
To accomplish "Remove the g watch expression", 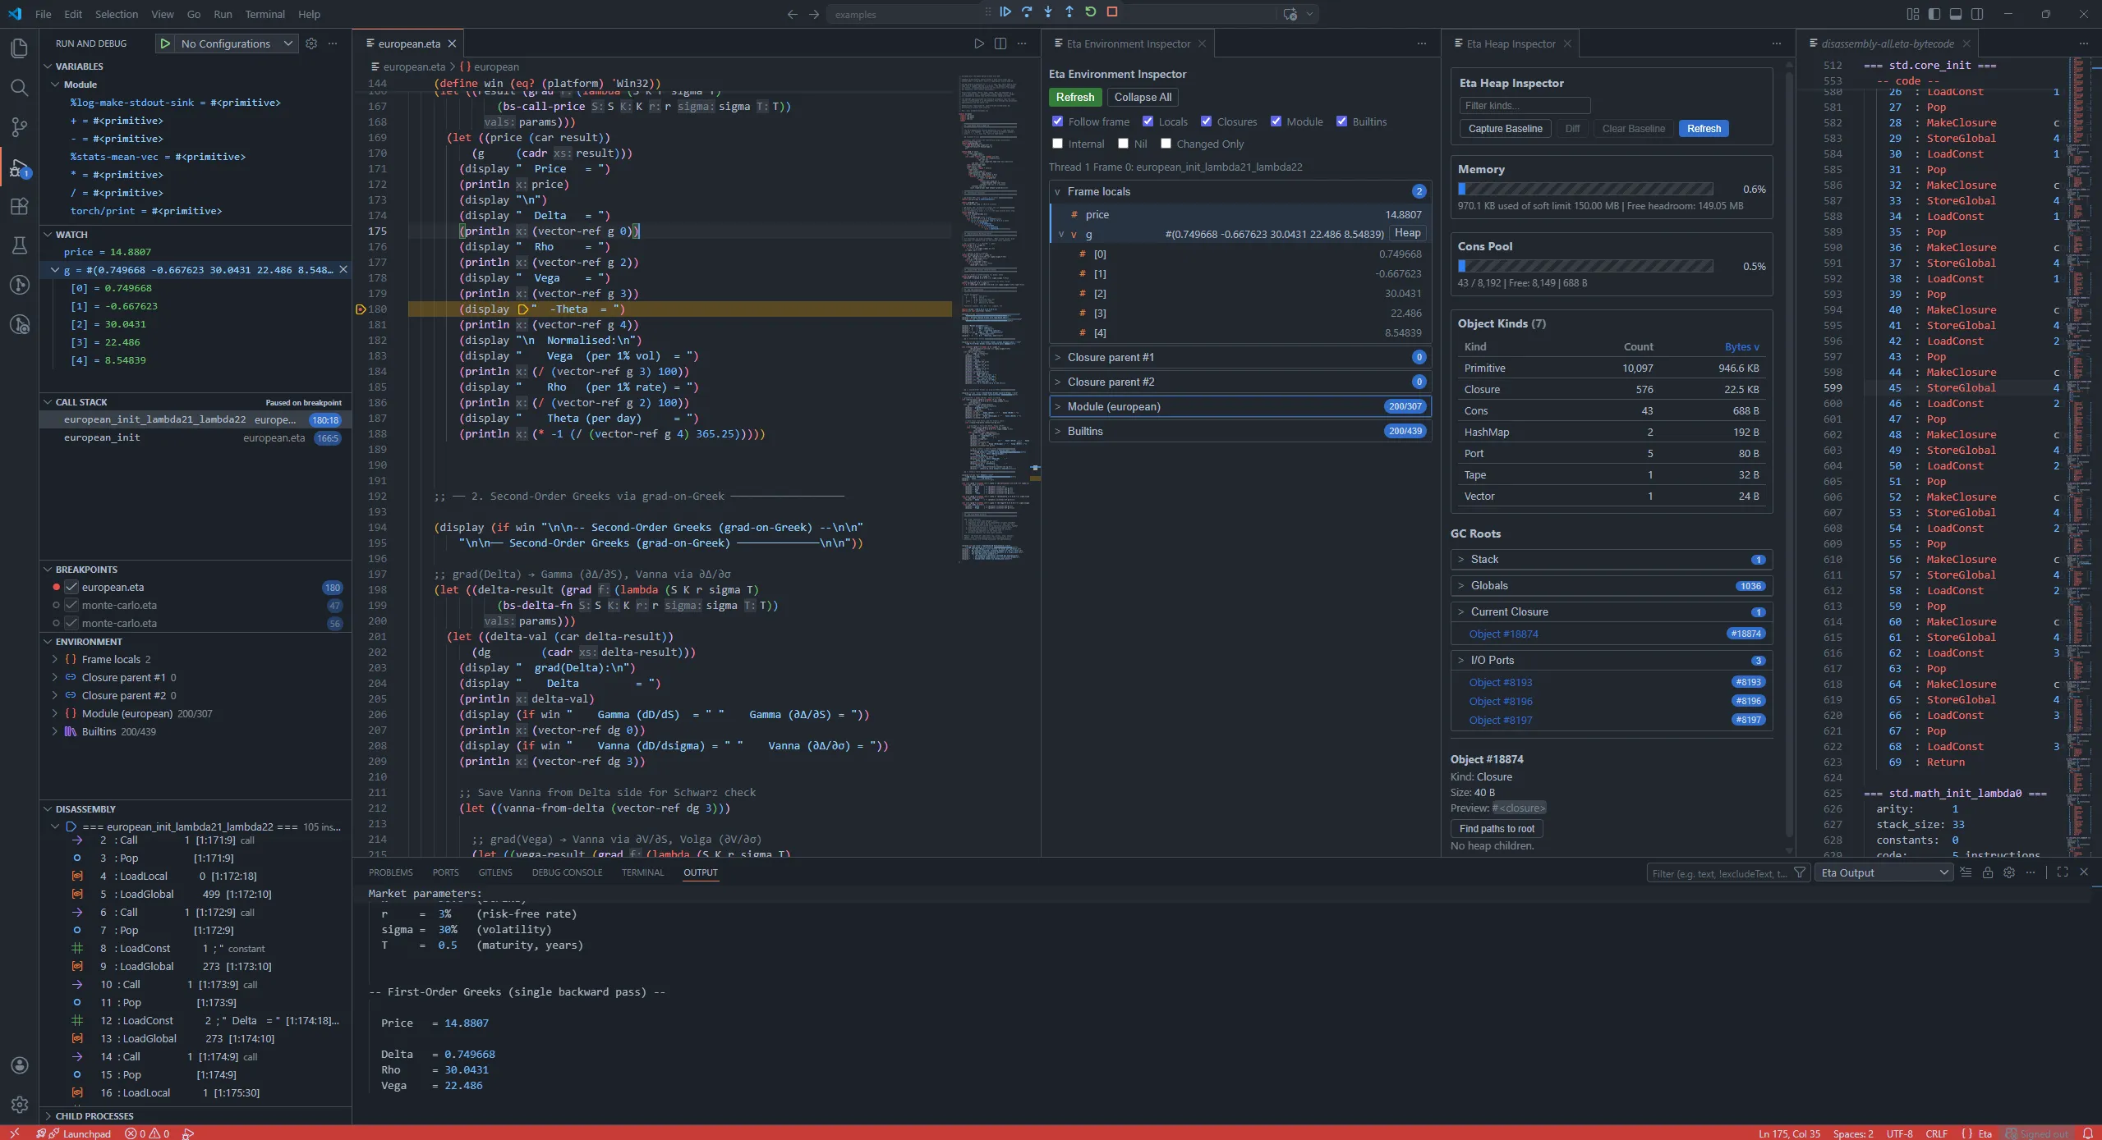I will [343, 270].
